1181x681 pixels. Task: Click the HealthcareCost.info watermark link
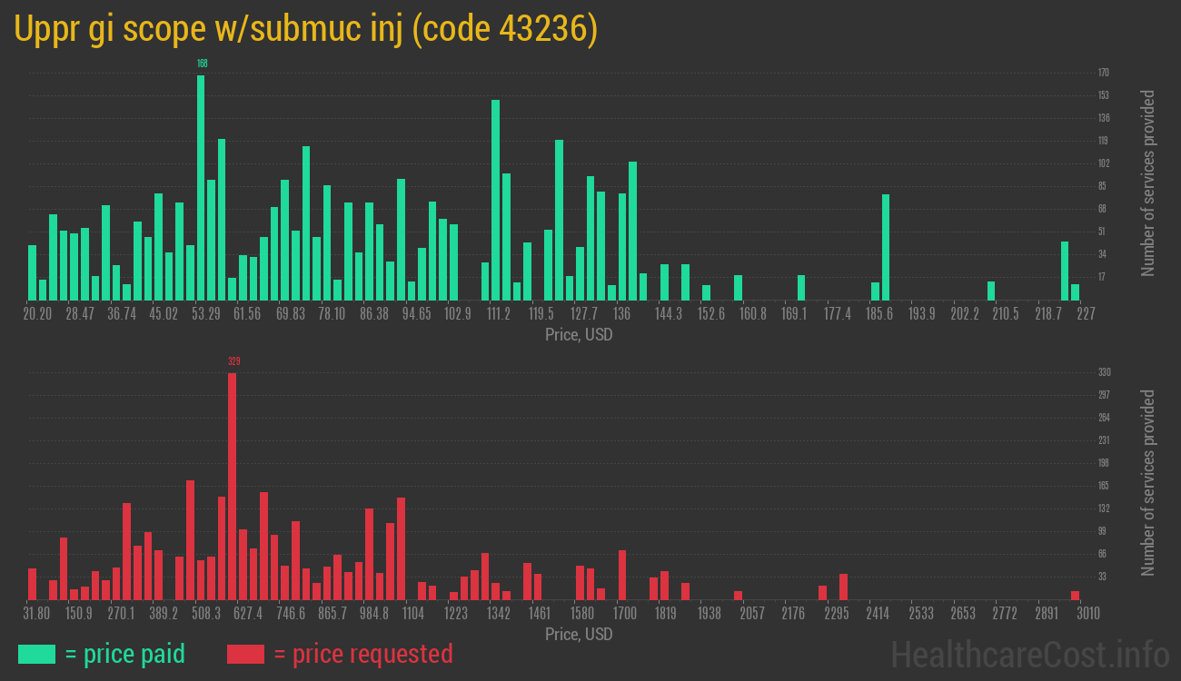tap(1030, 654)
